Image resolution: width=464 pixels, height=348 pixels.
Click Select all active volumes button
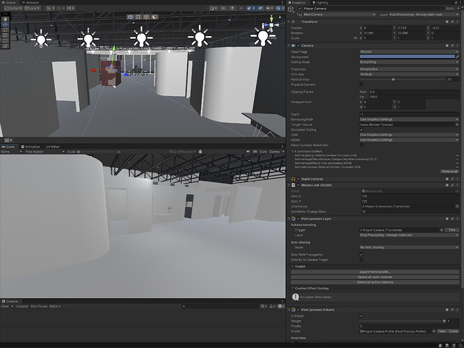point(375,283)
